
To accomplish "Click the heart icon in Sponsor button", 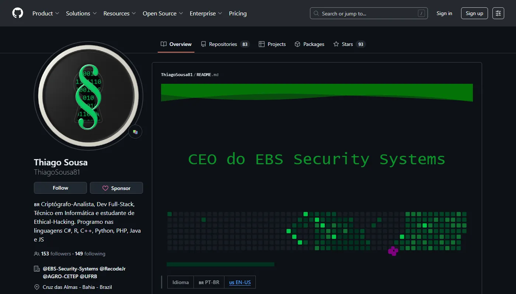I will coord(105,188).
